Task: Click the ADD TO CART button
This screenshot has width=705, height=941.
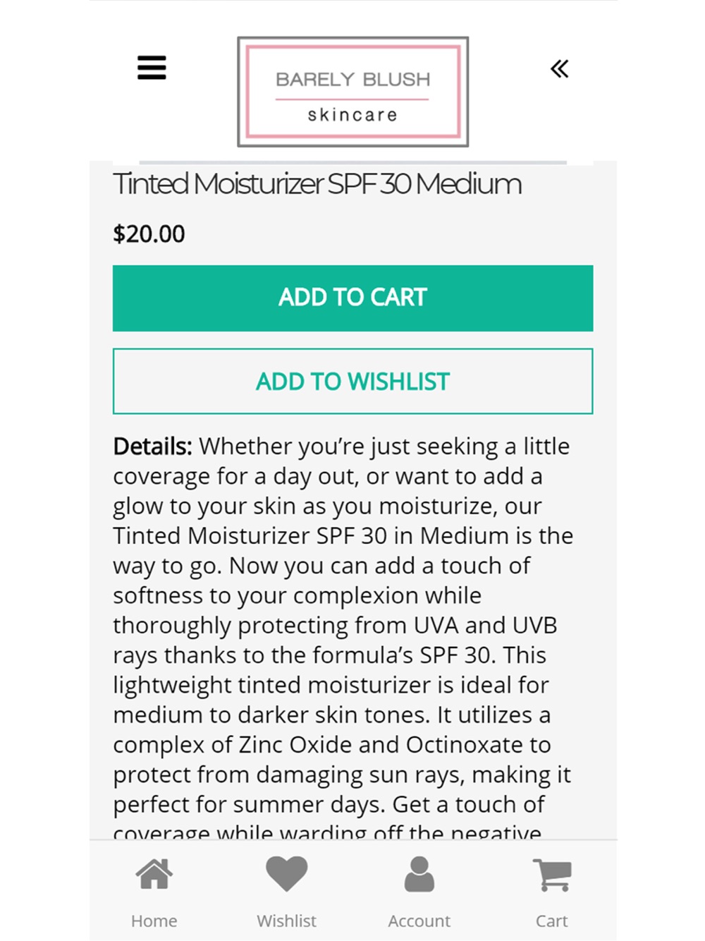Action: click(353, 298)
